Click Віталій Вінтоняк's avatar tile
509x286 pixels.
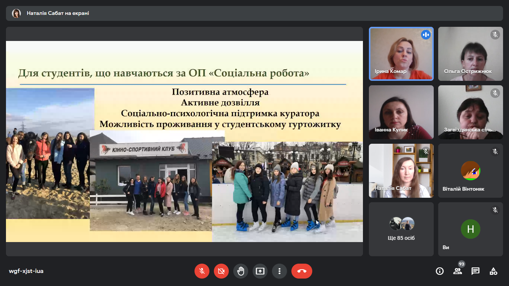pos(470,171)
